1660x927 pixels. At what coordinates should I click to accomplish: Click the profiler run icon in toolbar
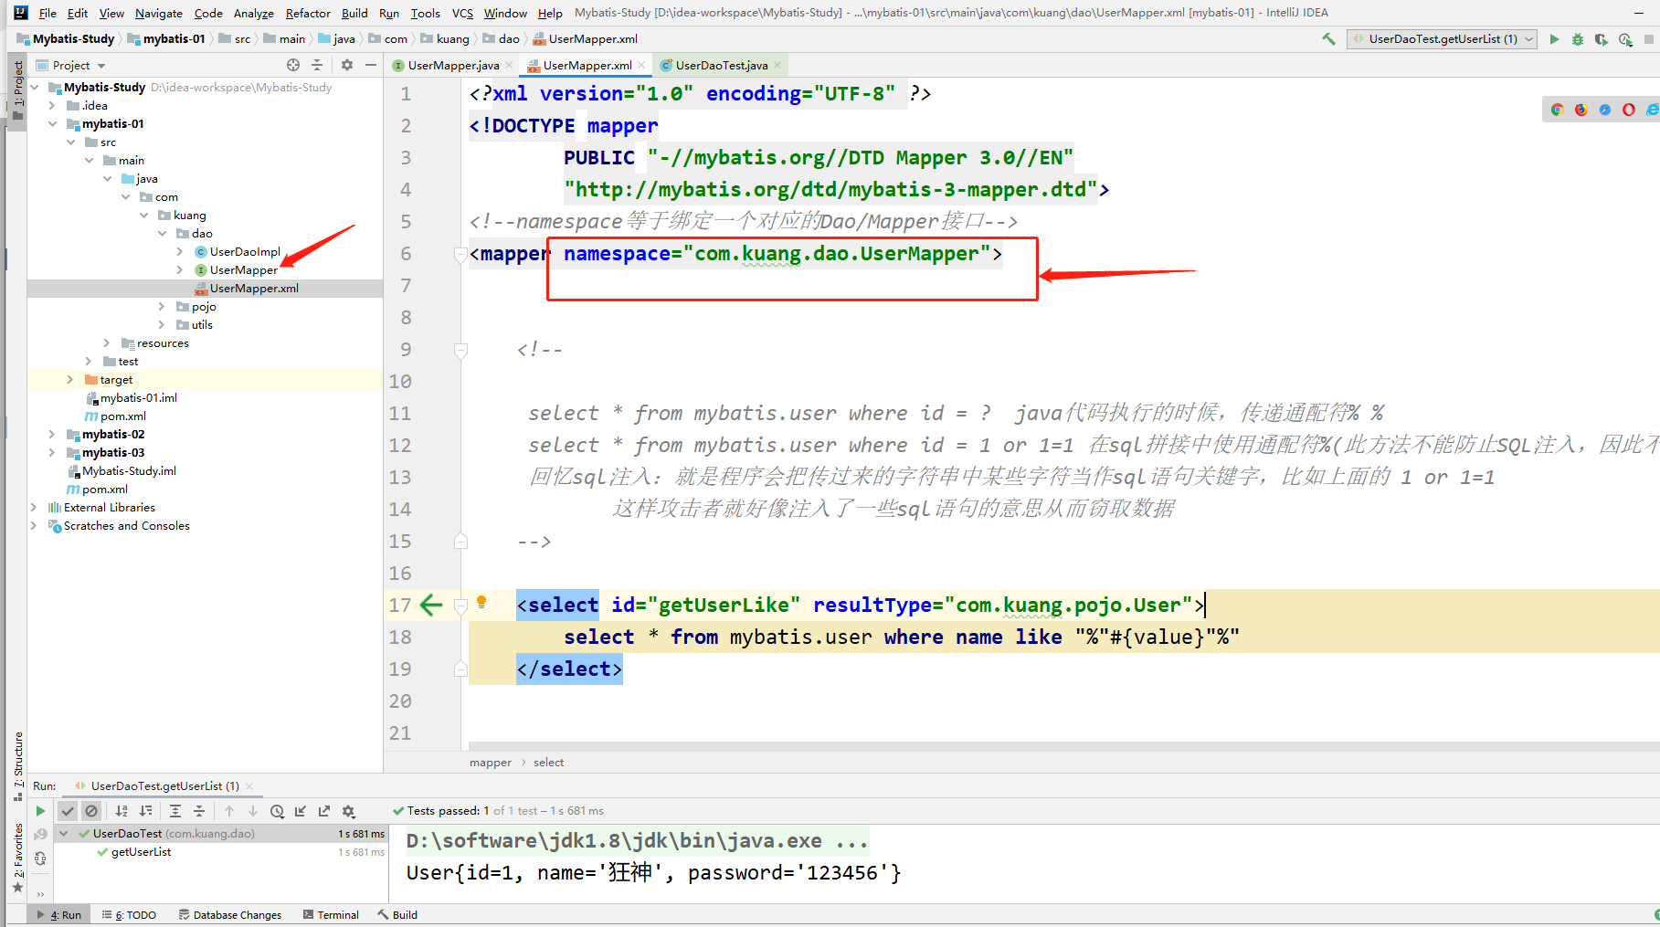[x=1625, y=39]
